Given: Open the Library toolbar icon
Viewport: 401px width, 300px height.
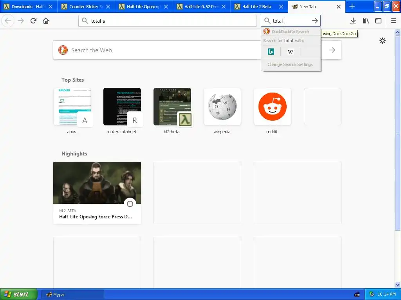Looking at the screenshot, I should [366, 21].
